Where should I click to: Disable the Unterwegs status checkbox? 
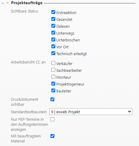coord(53,33)
